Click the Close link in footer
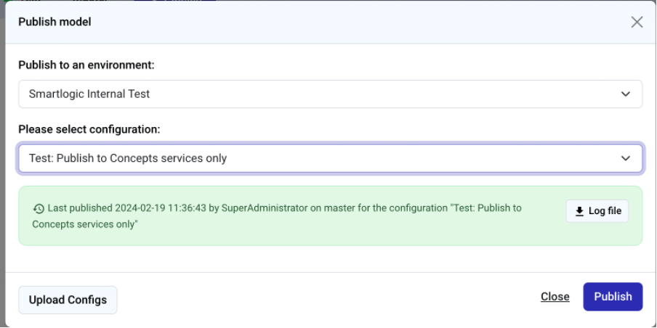The image size is (657, 328). click(x=555, y=297)
